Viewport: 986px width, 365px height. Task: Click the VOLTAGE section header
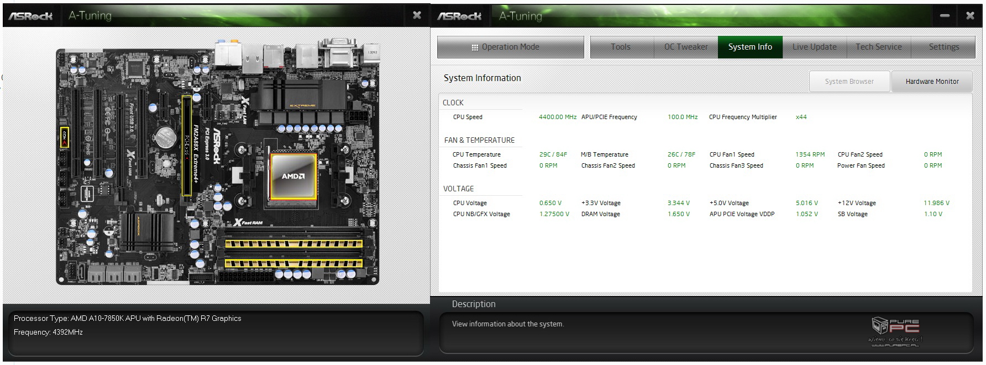[x=458, y=189]
